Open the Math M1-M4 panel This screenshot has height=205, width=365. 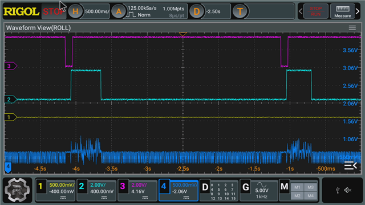(299, 190)
